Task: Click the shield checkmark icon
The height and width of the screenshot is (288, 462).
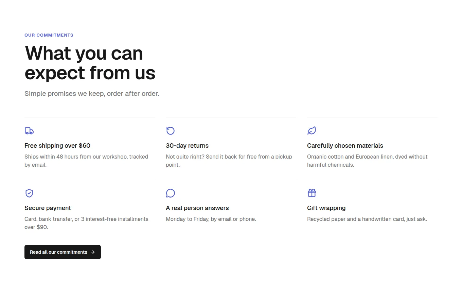Action: (x=29, y=193)
